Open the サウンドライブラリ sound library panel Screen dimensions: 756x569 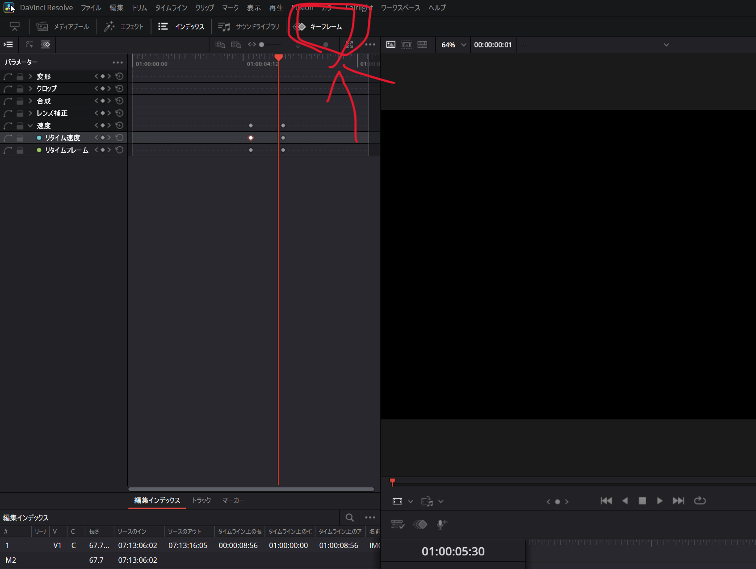(248, 27)
